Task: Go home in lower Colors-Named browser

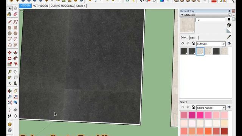Action: [x=193, y=107]
